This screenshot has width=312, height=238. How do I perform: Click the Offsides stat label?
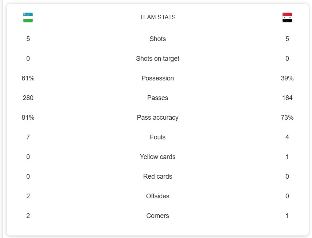tap(157, 196)
